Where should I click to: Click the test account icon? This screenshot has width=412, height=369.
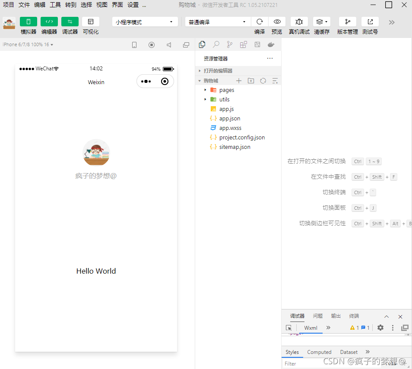point(370,22)
